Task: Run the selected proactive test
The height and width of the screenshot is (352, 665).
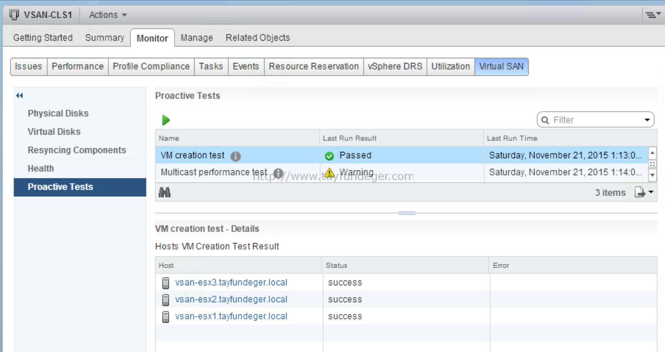Action: coord(166,120)
